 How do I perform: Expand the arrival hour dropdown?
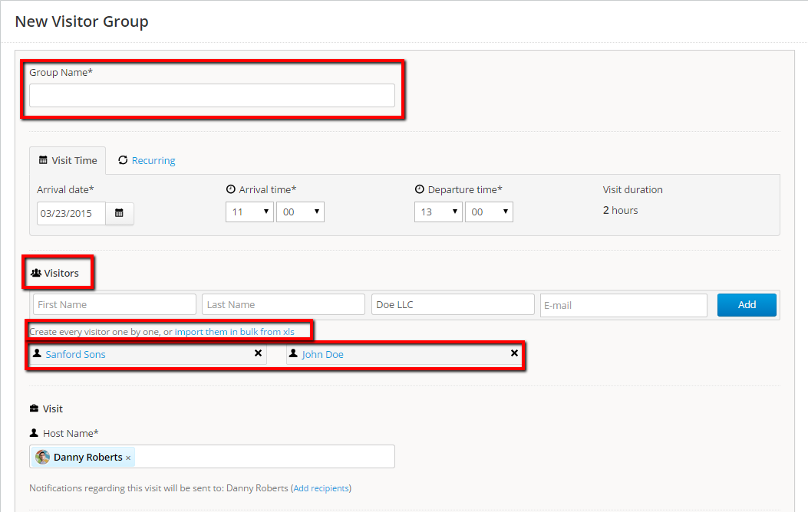pyautogui.click(x=249, y=212)
